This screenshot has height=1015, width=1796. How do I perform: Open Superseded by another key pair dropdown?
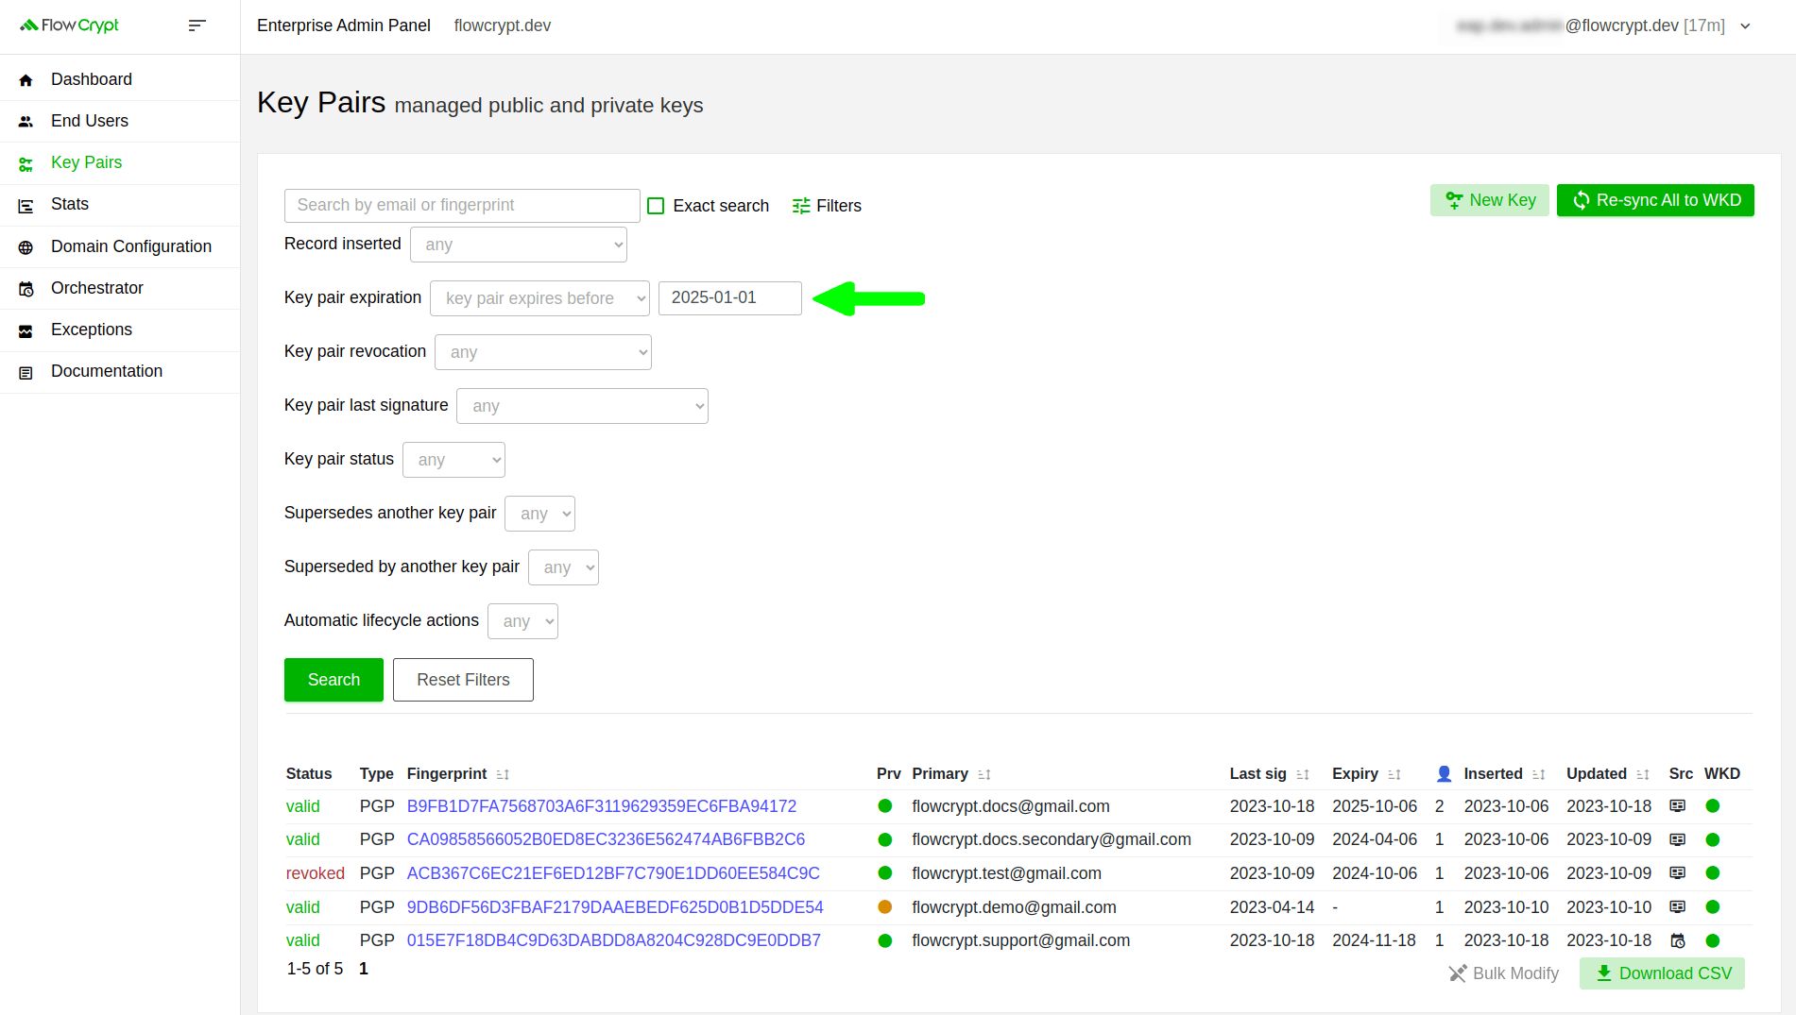pos(563,567)
